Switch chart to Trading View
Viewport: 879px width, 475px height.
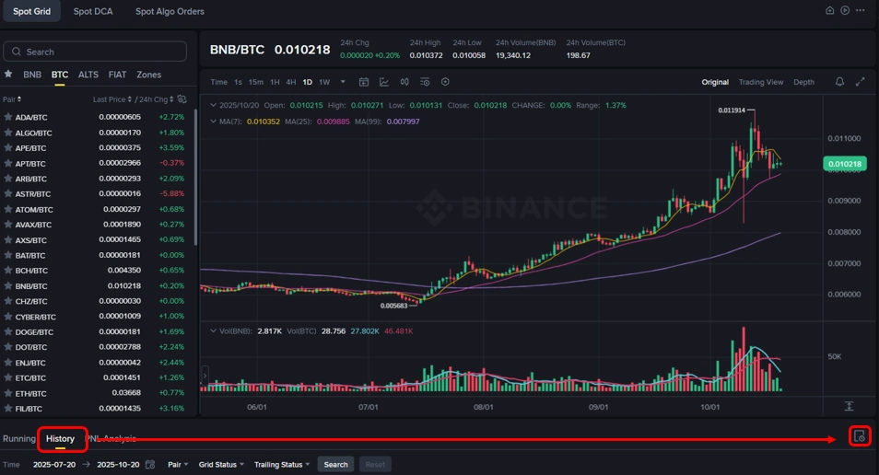coord(761,82)
